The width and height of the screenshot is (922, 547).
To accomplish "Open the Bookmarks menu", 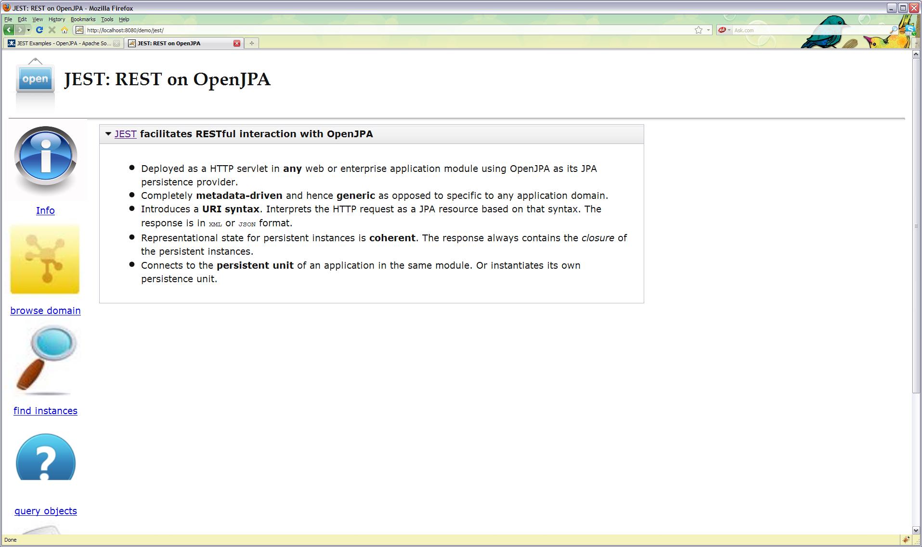I will click(x=83, y=19).
